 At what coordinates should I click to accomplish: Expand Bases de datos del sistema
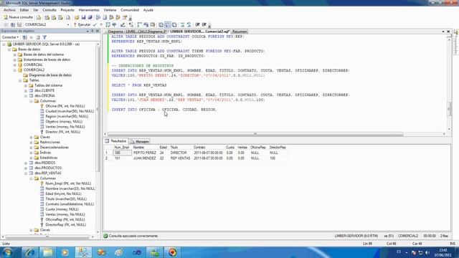14,54
